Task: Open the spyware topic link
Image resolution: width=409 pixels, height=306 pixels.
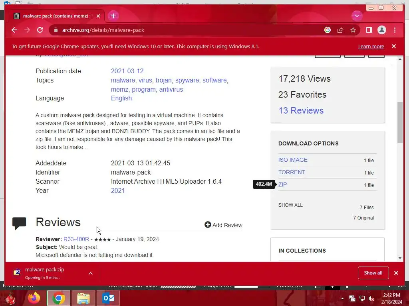Action: [x=187, y=80]
